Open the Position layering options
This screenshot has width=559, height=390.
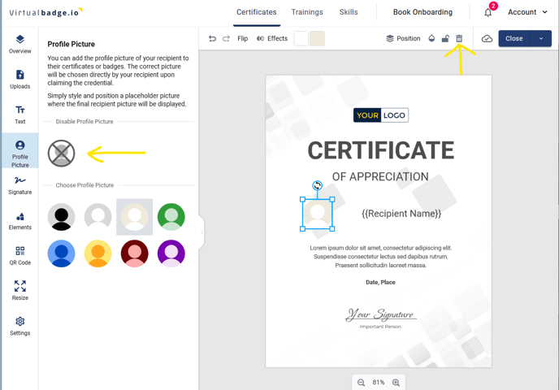pyautogui.click(x=403, y=38)
